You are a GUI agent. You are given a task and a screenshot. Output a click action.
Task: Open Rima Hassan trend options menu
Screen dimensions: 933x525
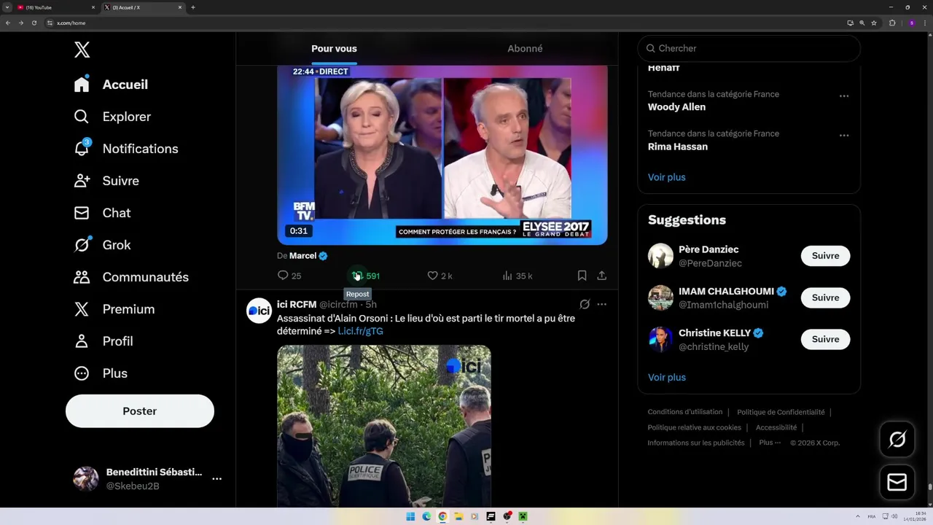(844, 136)
